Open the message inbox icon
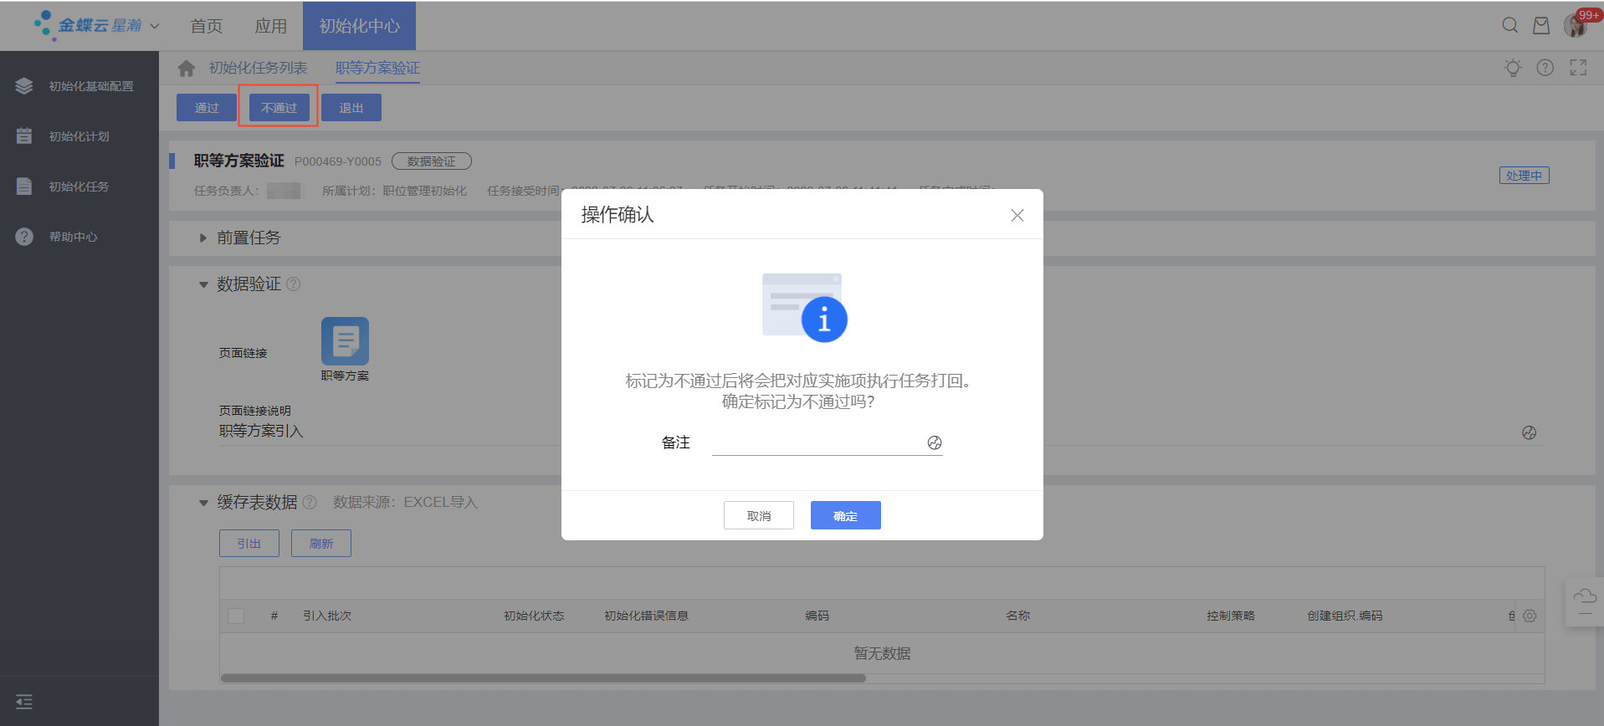The height and width of the screenshot is (726, 1604). tap(1540, 25)
